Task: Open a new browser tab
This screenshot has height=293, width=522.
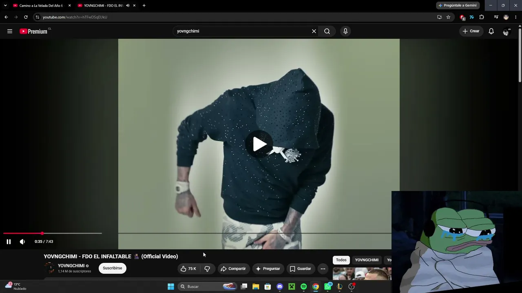Action: click(144, 6)
